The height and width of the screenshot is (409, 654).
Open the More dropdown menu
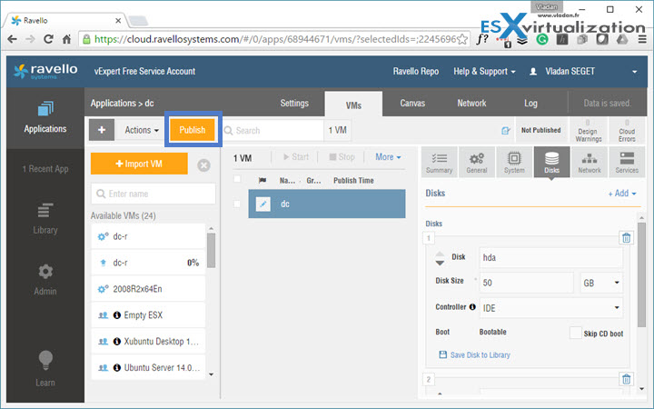388,157
